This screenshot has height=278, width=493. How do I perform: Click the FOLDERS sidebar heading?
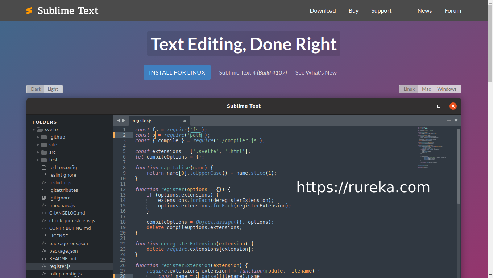tap(44, 122)
